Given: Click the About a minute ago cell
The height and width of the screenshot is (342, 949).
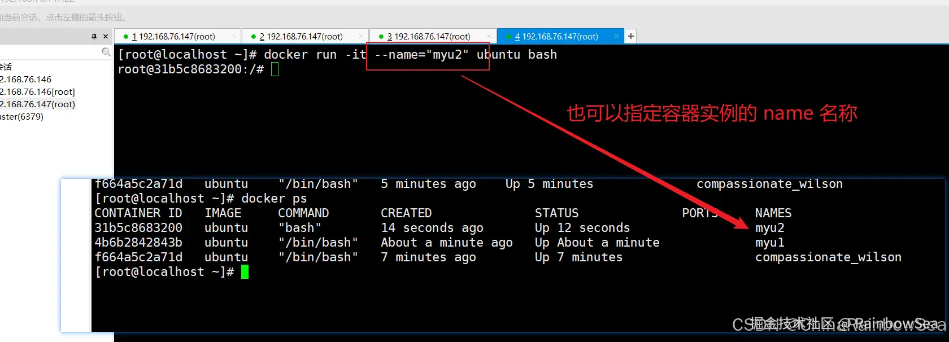Looking at the screenshot, I should (x=447, y=243).
